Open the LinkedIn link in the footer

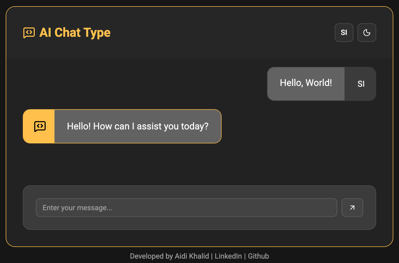[x=228, y=256]
